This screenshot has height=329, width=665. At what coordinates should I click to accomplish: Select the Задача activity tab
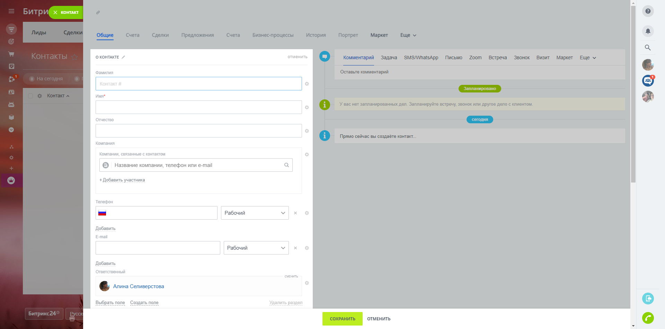tap(389, 57)
